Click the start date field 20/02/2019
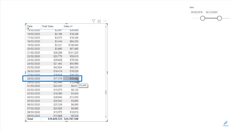Screen dimensions: 233x131 point(196,12)
